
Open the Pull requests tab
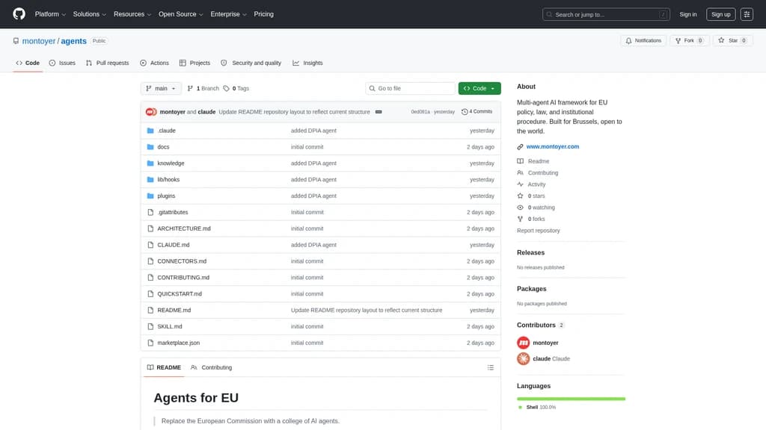(108, 63)
